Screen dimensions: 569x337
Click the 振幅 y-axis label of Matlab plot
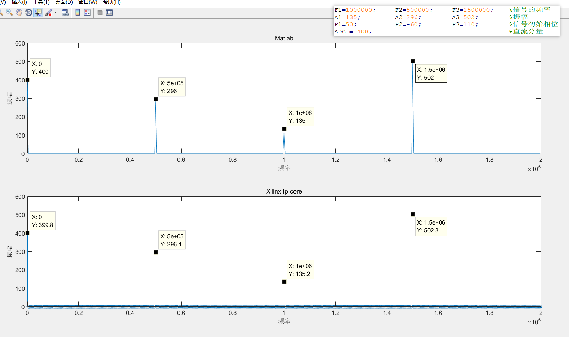tap(10, 98)
